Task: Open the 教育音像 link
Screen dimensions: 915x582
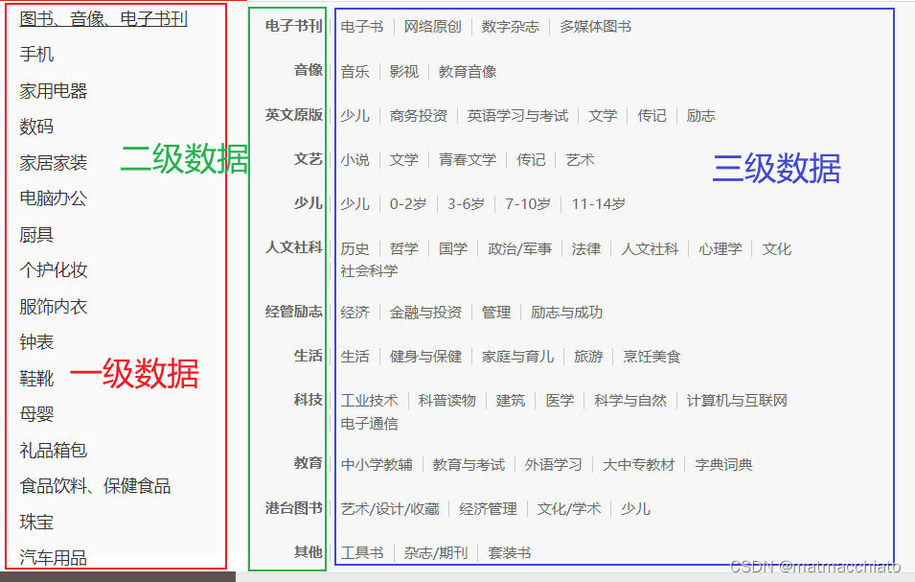Action: pos(469,71)
